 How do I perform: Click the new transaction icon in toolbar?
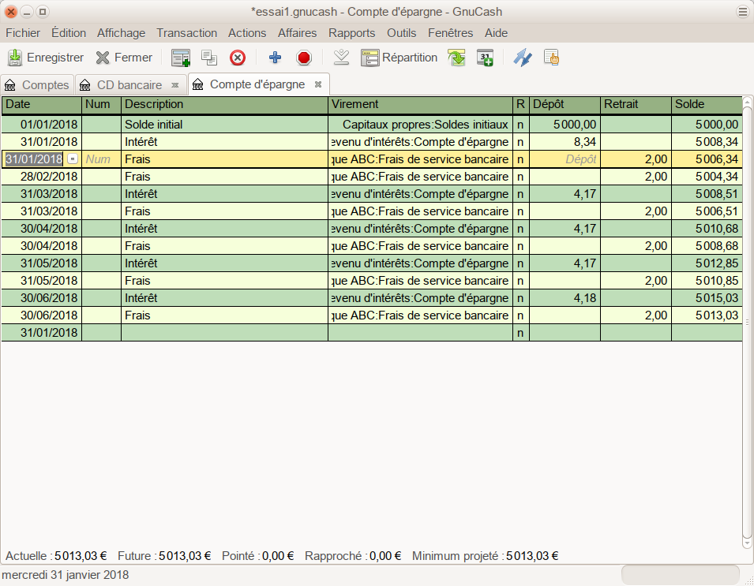[x=181, y=58]
